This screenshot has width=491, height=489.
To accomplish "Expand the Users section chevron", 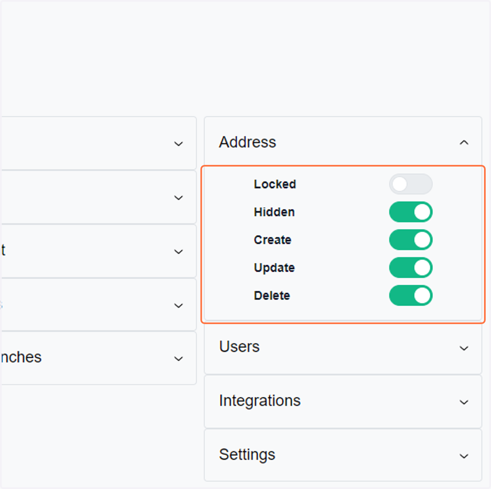I will [464, 348].
